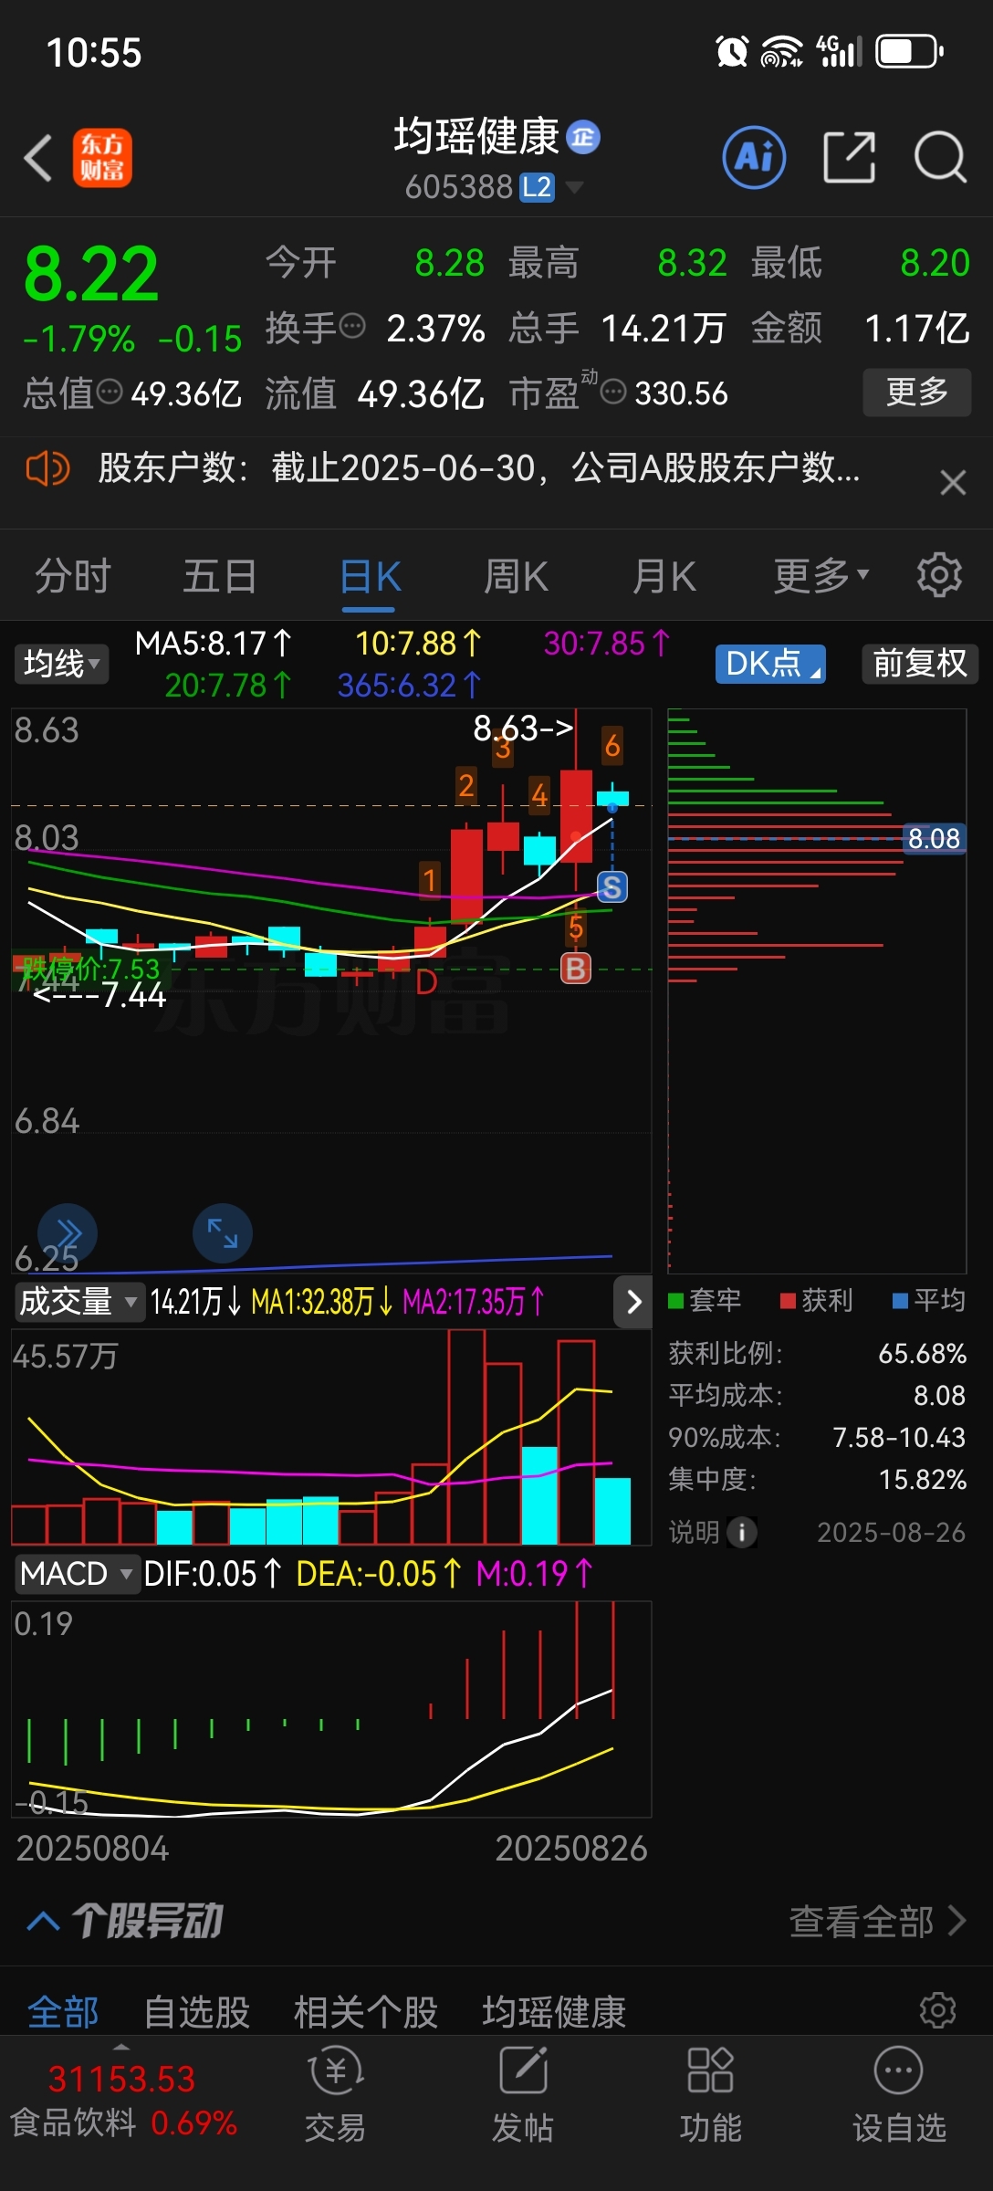This screenshot has width=993, height=2191.
Task: Tap the share/export icon
Action: (x=849, y=157)
